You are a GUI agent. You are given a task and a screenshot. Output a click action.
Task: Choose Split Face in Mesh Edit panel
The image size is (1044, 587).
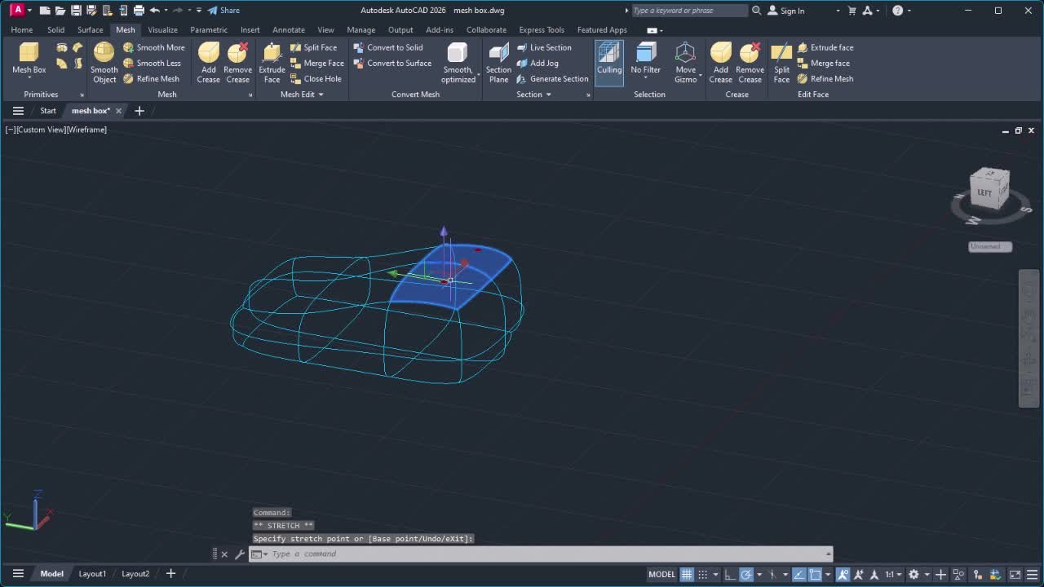click(314, 47)
